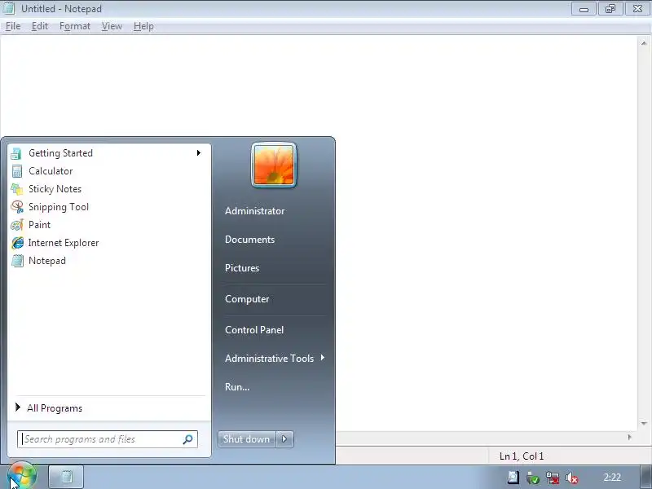Click the Ln 1, Col 1 status text

point(522,456)
